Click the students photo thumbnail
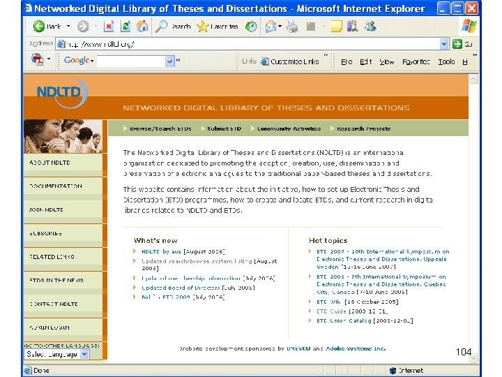 [63, 136]
